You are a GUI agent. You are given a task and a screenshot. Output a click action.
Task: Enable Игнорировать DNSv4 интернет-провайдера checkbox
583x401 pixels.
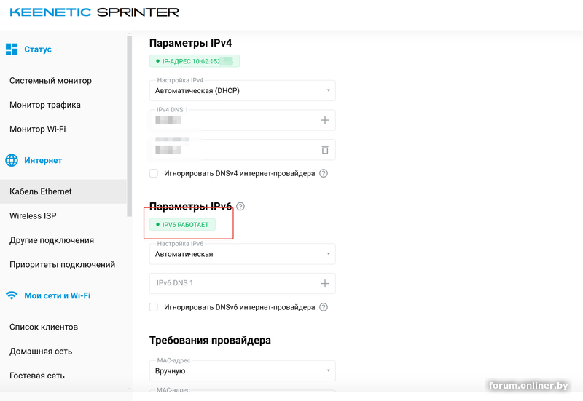point(154,174)
